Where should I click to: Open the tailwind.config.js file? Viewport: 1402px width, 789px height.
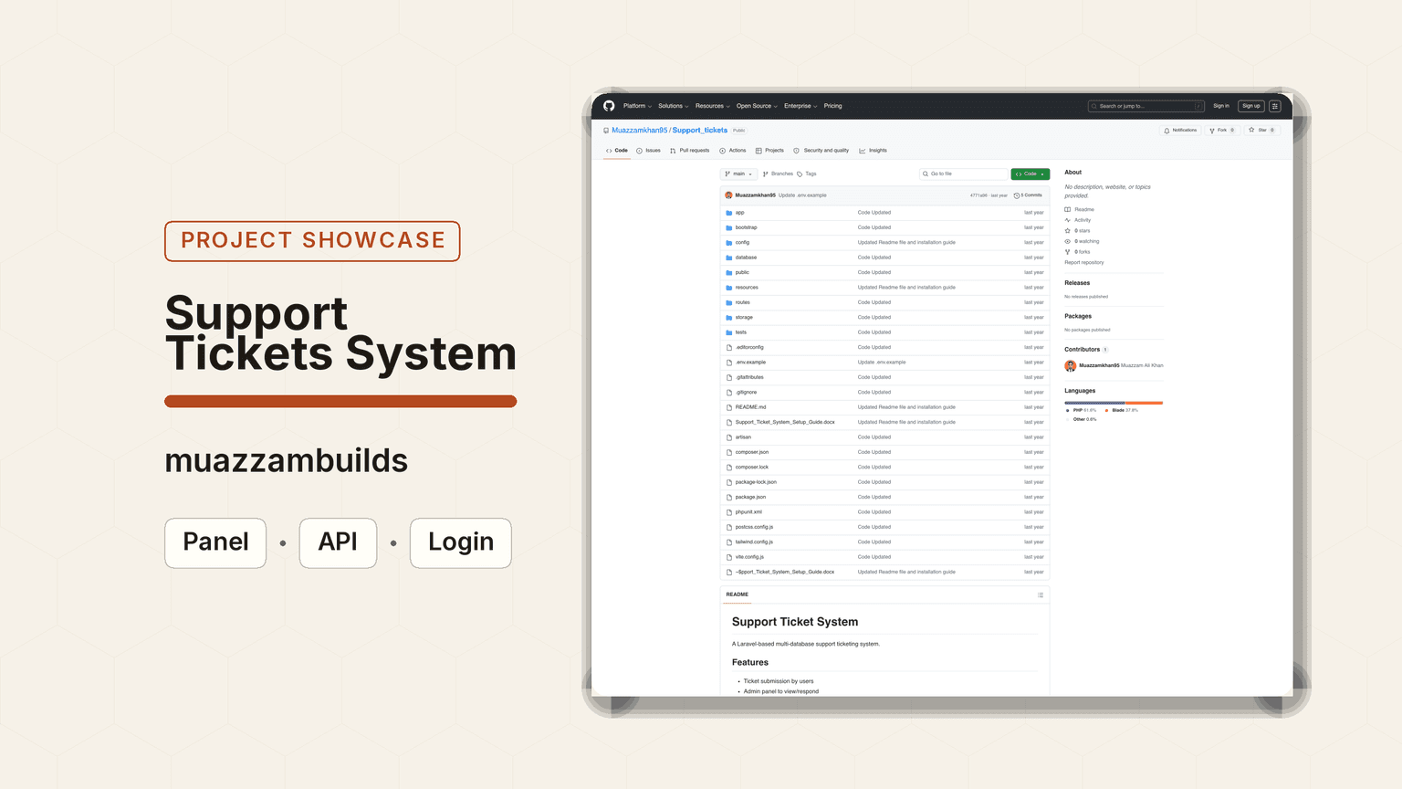tap(755, 542)
